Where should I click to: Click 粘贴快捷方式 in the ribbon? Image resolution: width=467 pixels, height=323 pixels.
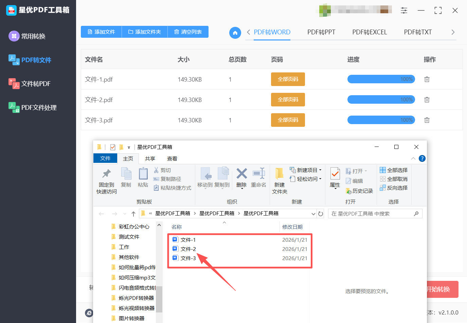[x=172, y=188]
